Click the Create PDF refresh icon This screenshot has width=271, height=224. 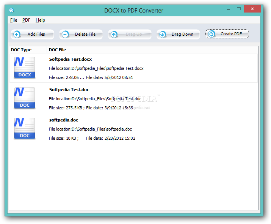coord(211,34)
